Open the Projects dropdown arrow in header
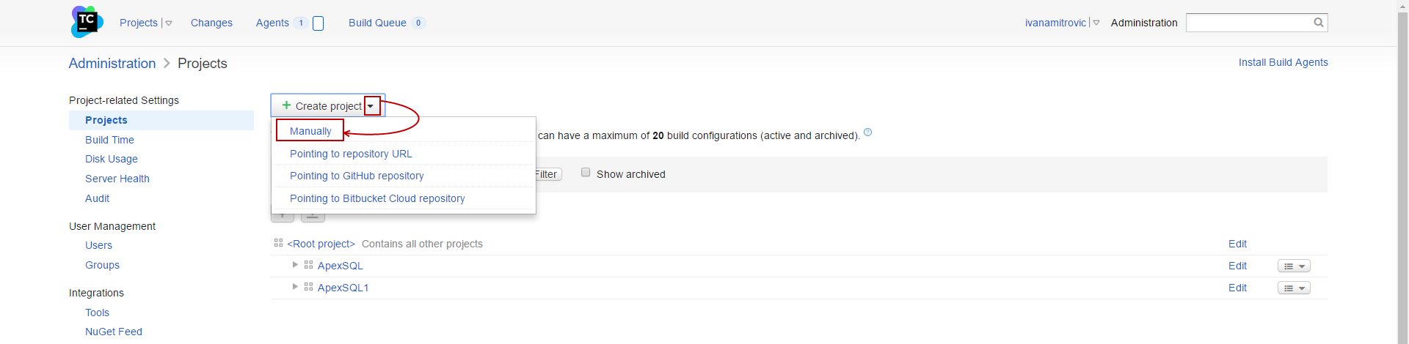 (169, 23)
